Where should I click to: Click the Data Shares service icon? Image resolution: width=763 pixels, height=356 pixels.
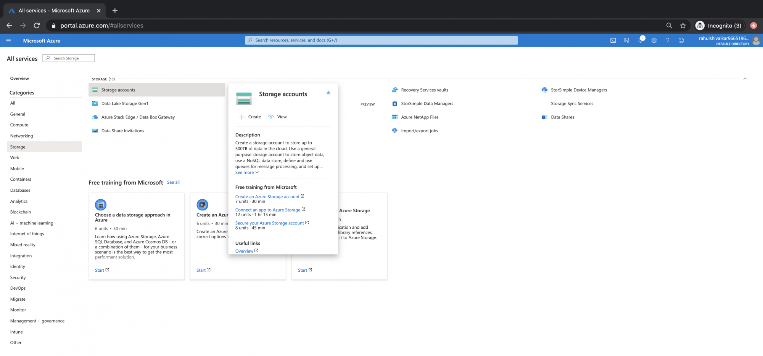(544, 117)
